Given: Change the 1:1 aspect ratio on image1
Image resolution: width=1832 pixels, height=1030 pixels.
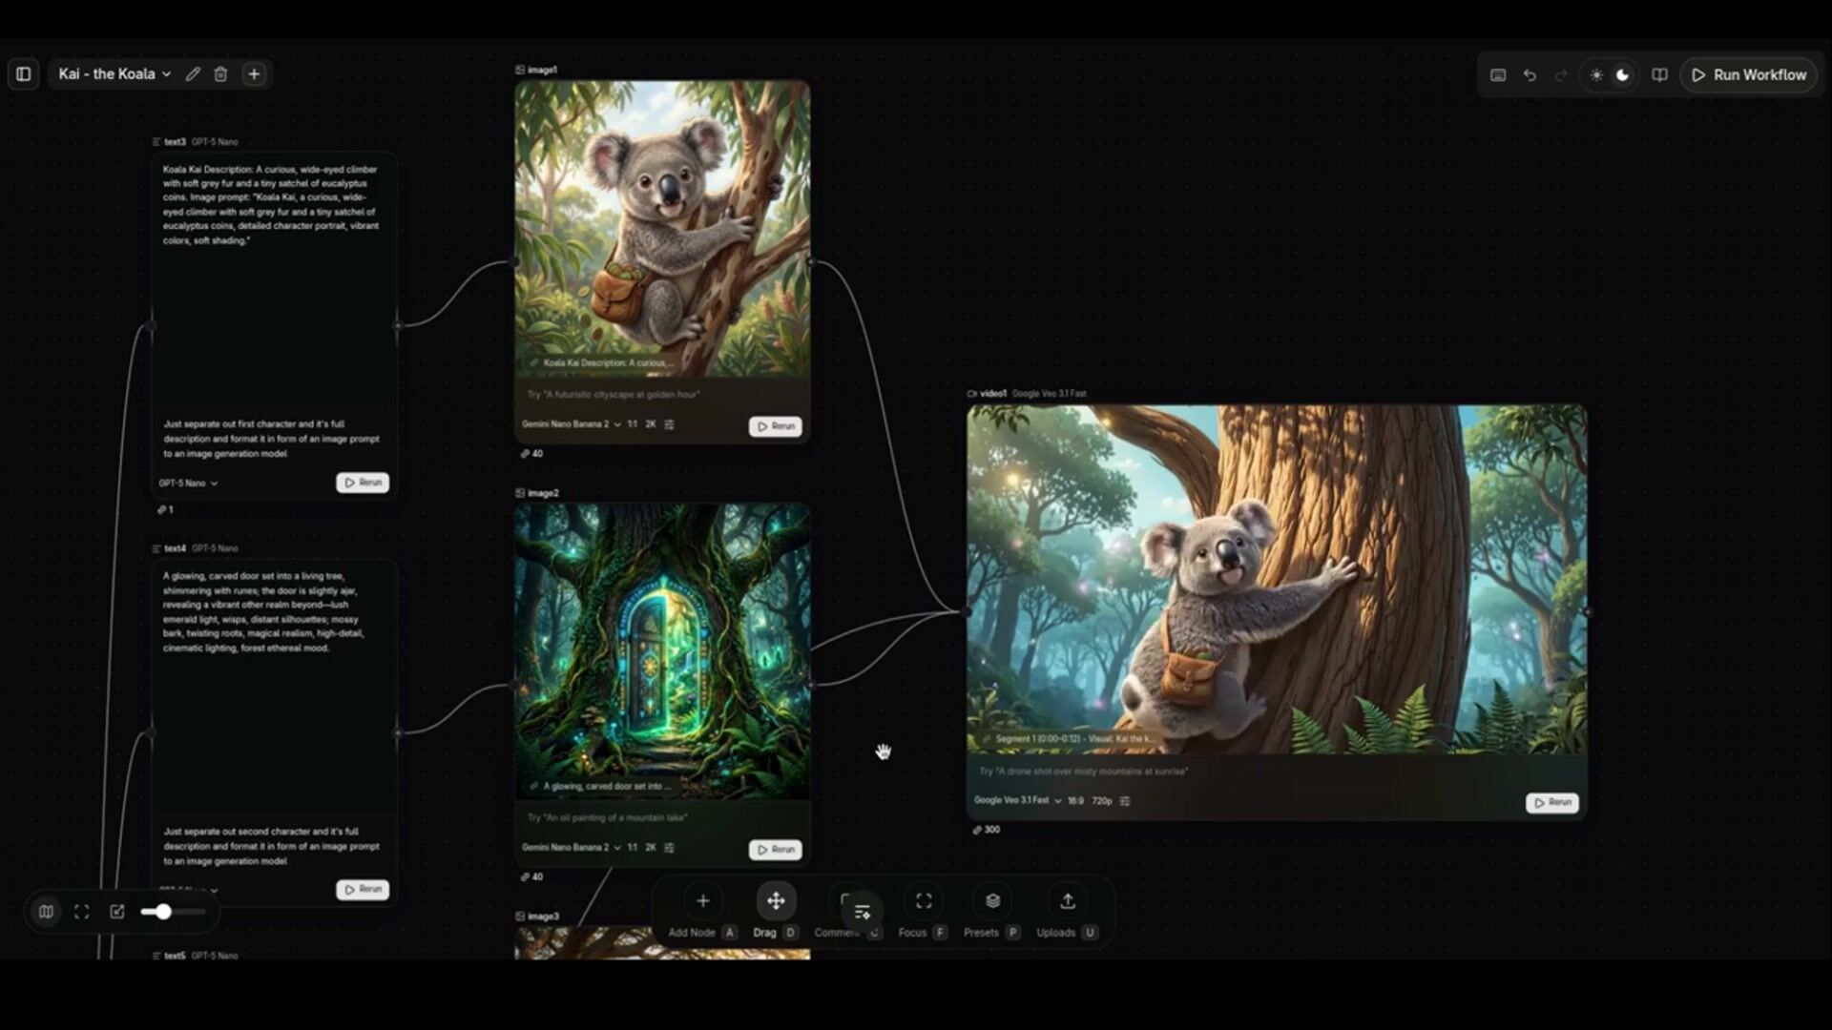Looking at the screenshot, I should click(x=633, y=424).
